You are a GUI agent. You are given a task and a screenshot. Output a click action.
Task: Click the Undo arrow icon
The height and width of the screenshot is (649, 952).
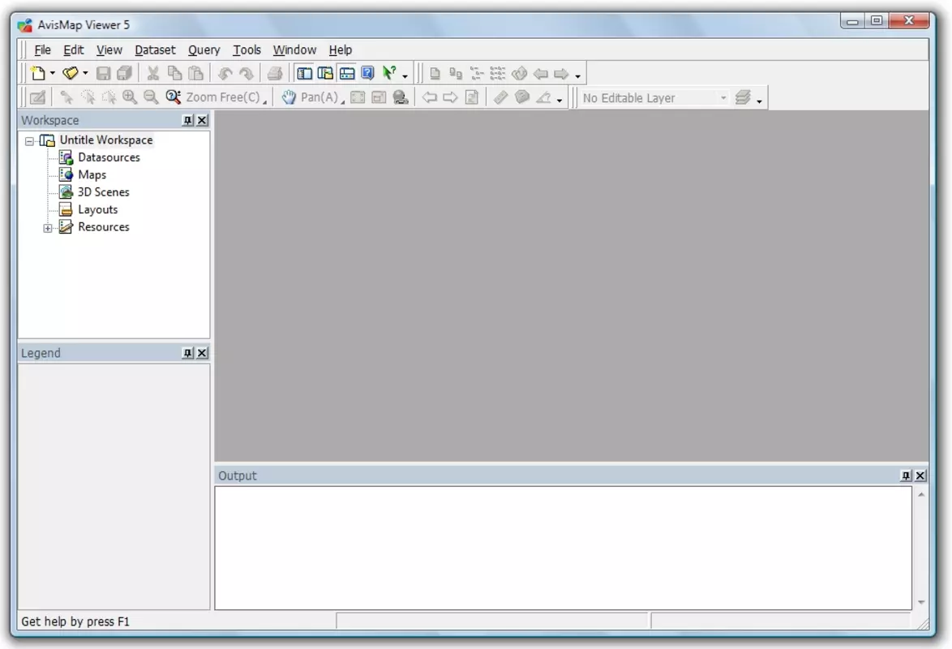225,74
